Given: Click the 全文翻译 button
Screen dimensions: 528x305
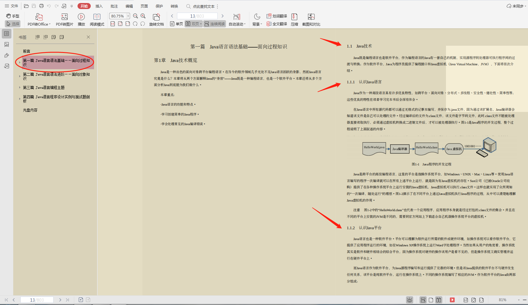Looking at the screenshot, I should [x=277, y=24].
